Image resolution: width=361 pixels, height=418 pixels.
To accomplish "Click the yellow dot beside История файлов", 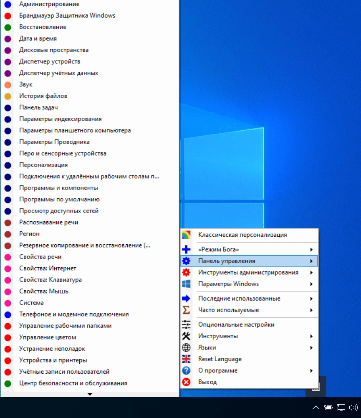I will click(8, 96).
